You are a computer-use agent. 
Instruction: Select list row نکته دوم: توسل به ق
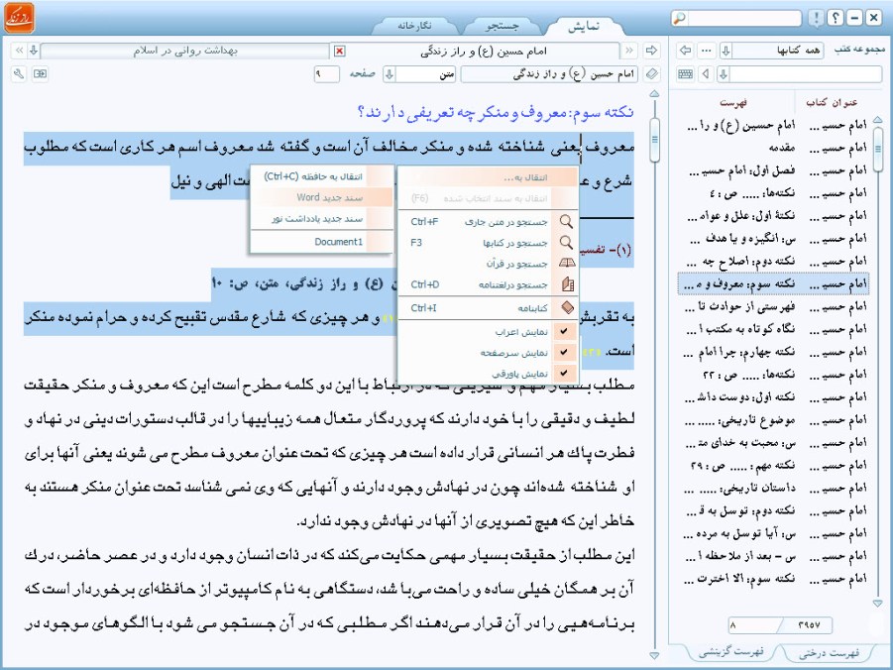[773, 510]
